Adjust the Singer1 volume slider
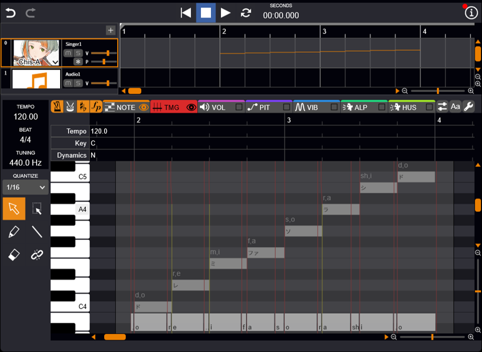The height and width of the screenshot is (352, 482). click(x=108, y=53)
